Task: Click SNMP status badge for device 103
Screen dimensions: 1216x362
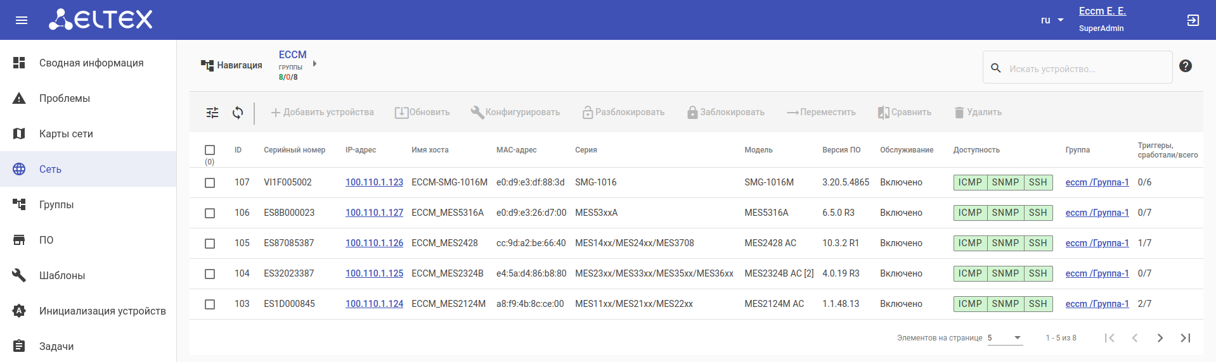Action: point(1005,304)
